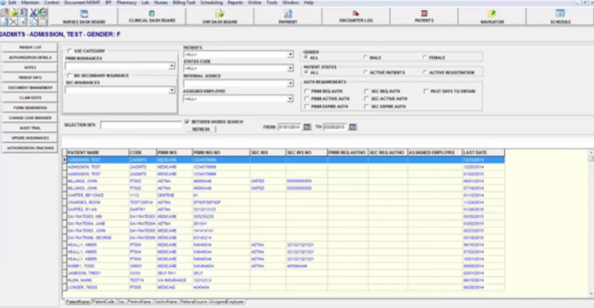Open the Clinical Dash Board
The width and height of the screenshot is (594, 308).
point(152,17)
